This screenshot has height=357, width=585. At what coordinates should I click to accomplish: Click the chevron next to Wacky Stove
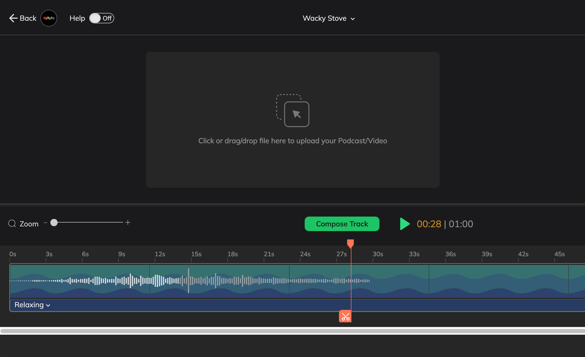pos(353,19)
